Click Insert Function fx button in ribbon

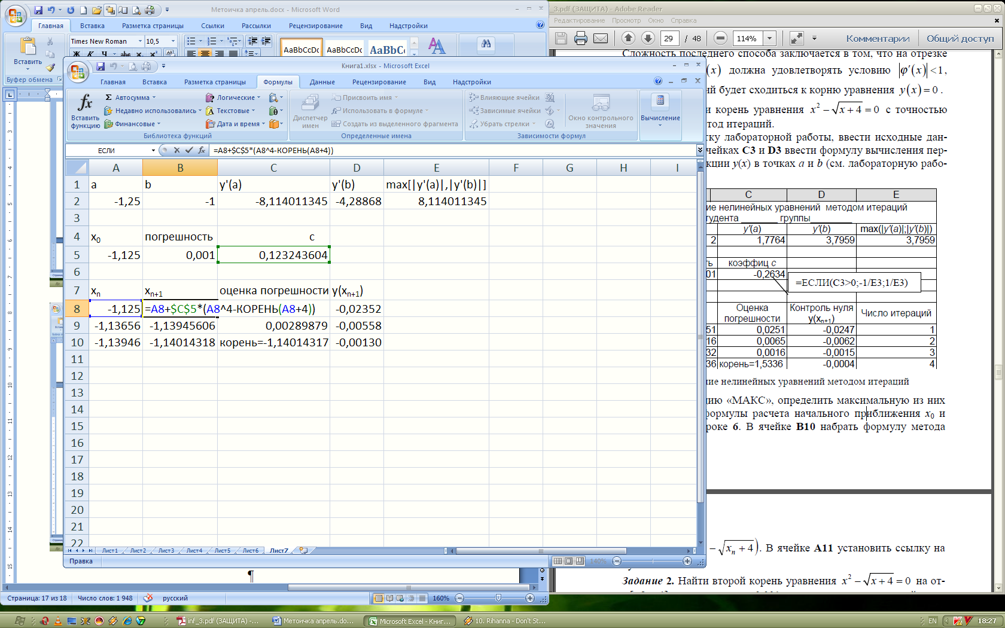coord(85,112)
